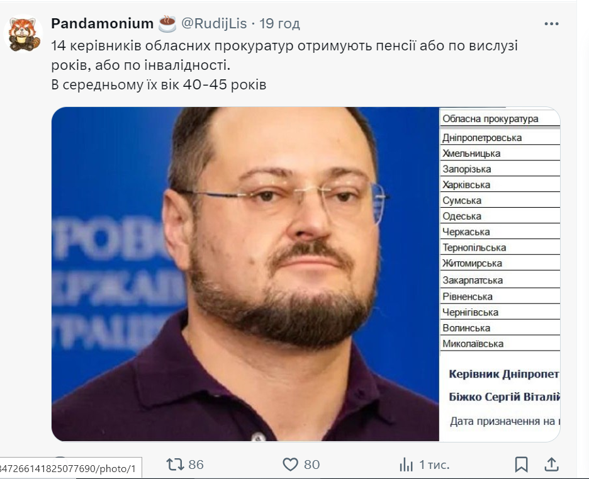Screen dimensions: 589x479
Task: Like the post with the heart icon
Action: [x=290, y=465]
